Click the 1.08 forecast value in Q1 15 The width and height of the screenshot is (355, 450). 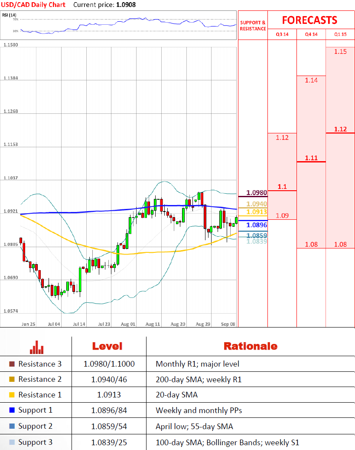340,245
